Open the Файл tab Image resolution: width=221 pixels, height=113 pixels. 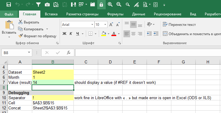pos(9,14)
